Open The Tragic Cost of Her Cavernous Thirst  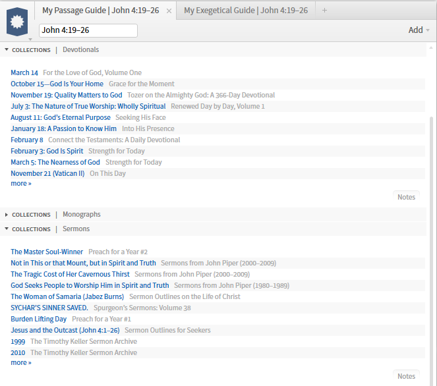(70, 274)
